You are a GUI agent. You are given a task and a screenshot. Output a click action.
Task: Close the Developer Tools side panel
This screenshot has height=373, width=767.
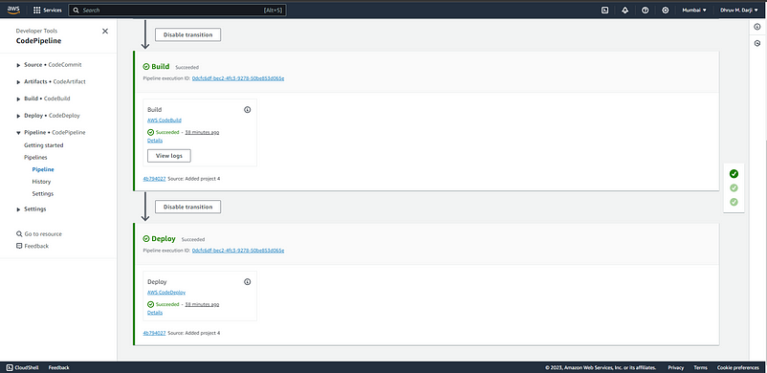(104, 31)
